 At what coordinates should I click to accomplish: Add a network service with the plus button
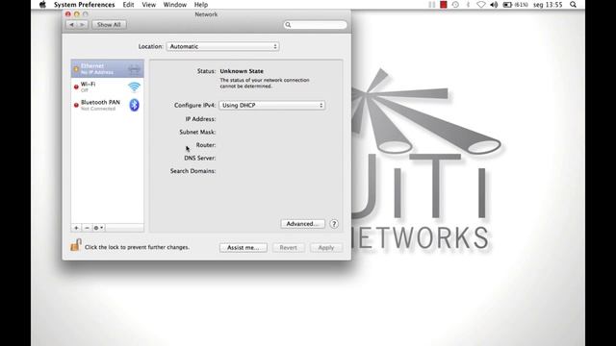[x=76, y=228]
